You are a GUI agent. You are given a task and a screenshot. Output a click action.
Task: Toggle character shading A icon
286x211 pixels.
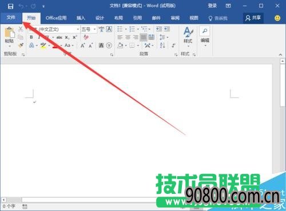pos(101,46)
